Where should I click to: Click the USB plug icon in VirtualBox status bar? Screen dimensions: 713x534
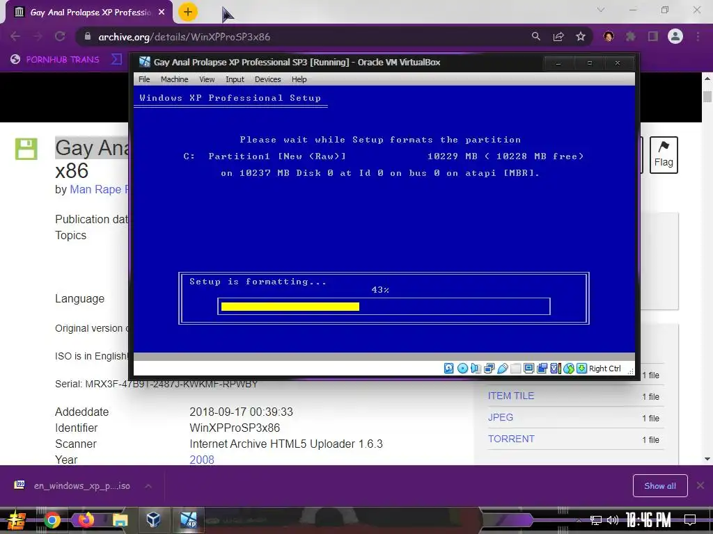pyautogui.click(x=503, y=369)
